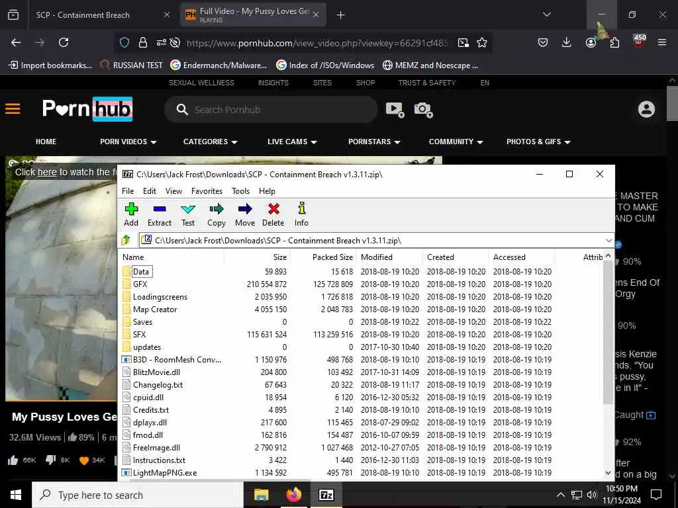Choose the Move tool in 7-Zip

click(245, 215)
